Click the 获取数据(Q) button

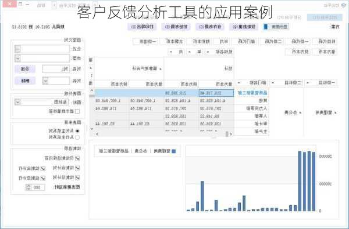[244, 27]
